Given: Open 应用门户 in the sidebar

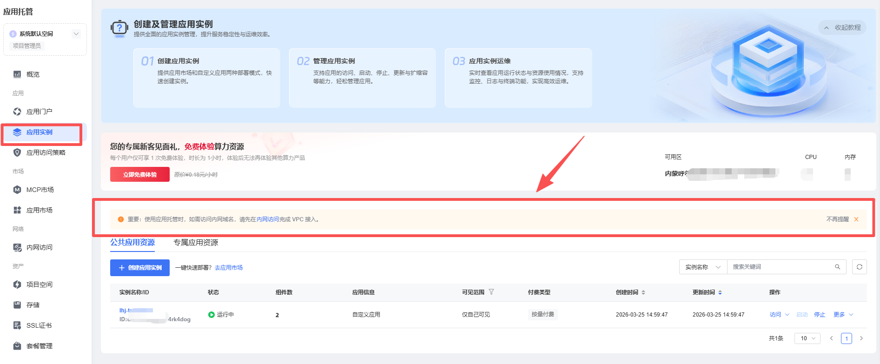Looking at the screenshot, I should click(x=40, y=112).
